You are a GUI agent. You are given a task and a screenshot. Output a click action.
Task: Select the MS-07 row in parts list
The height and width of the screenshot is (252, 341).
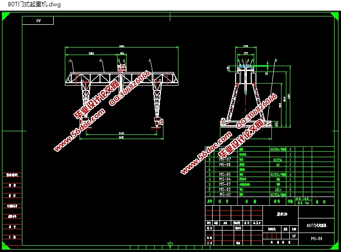tap(224, 160)
